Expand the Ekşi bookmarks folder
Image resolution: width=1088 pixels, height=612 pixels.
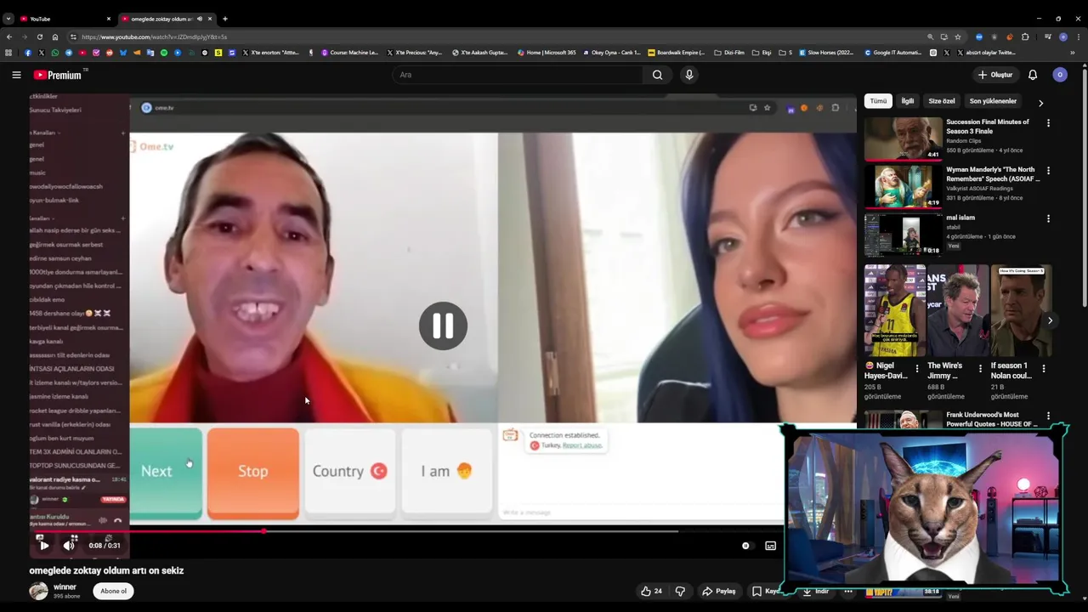[762, 53]
